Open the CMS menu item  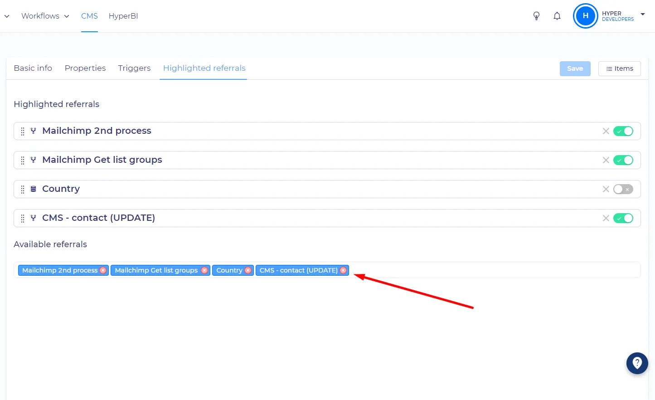coord(89,16)
